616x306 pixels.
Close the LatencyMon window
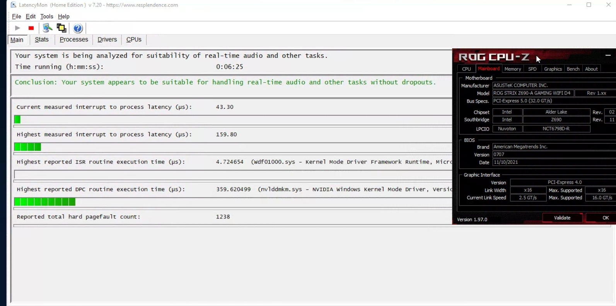(608, 5)
